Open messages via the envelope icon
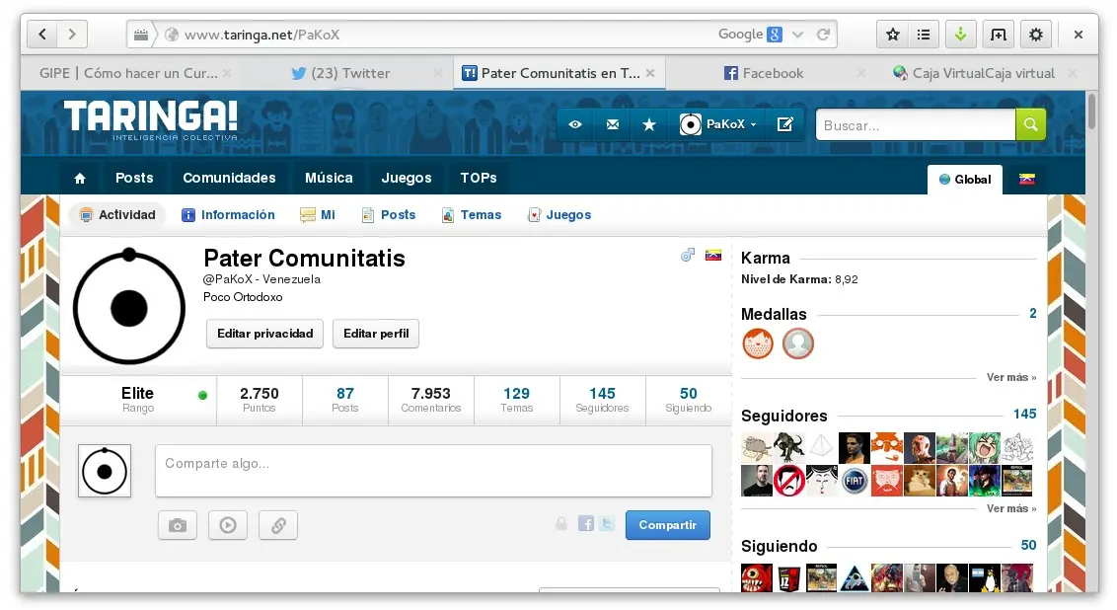This screenshot has height=610, width=1117. point(612,124)
